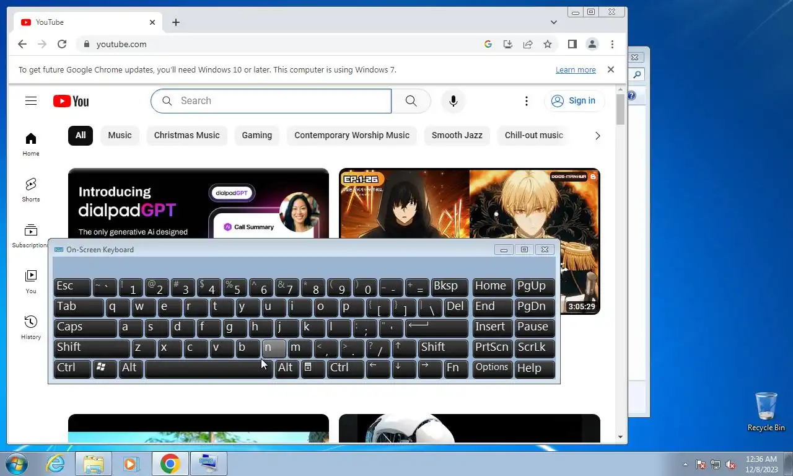Select Contemporary Worship Music chip
This screenshot has width=793, height=476.
pyautogui.click(x=352, y=135)
